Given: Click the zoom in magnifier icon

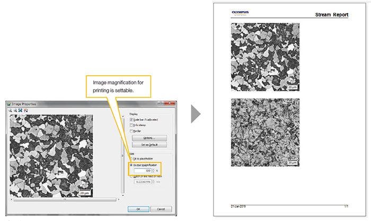Looking at the screenshot, I should (9, 110).
